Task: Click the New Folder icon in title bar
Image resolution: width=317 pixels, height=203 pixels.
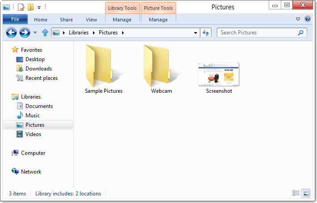Action: pos(30,7)
